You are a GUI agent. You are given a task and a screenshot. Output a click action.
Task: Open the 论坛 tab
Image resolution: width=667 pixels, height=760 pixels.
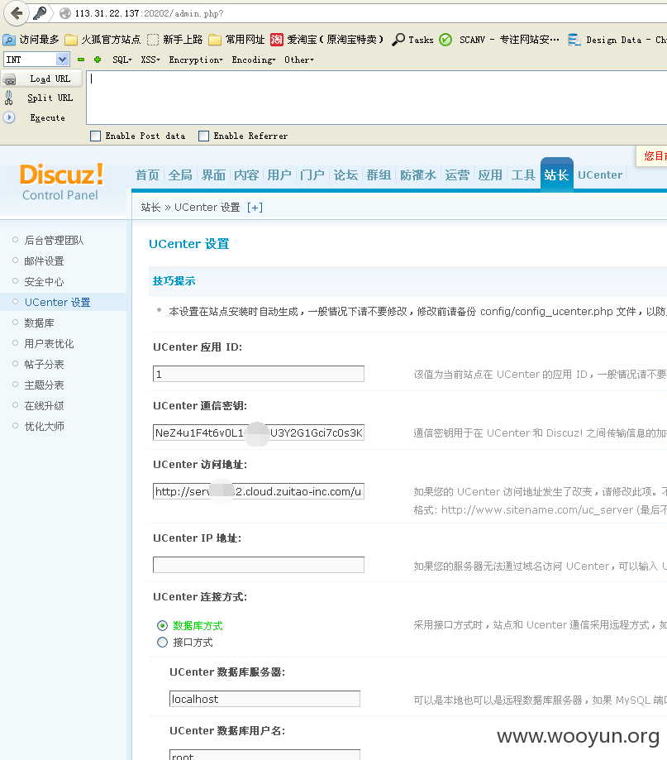pos(345,175)
